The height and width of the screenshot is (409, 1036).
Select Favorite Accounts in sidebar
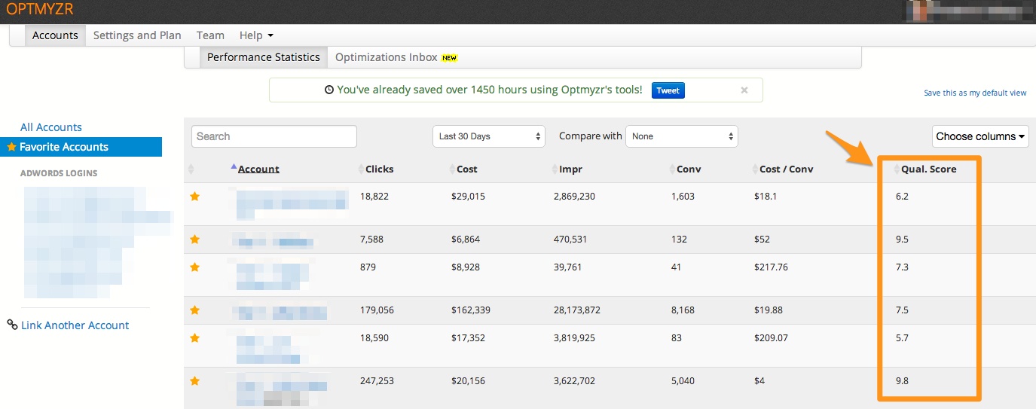pos(81,147)
